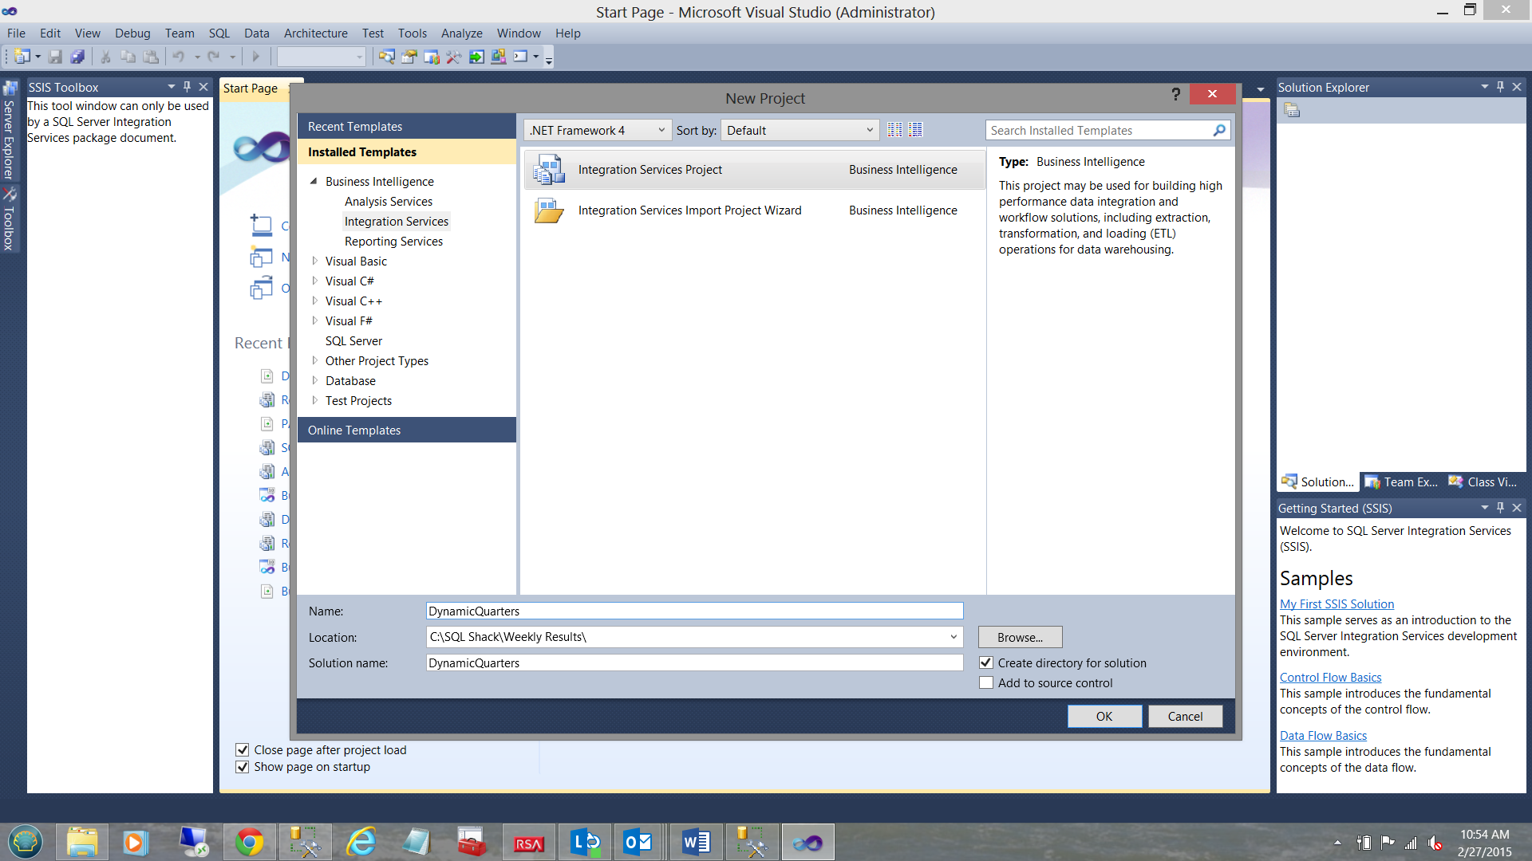Switch to the Team Explorer tab
Image resolution: width=1532 pixels, height=861 pixels.
[x=1402, y=482]
